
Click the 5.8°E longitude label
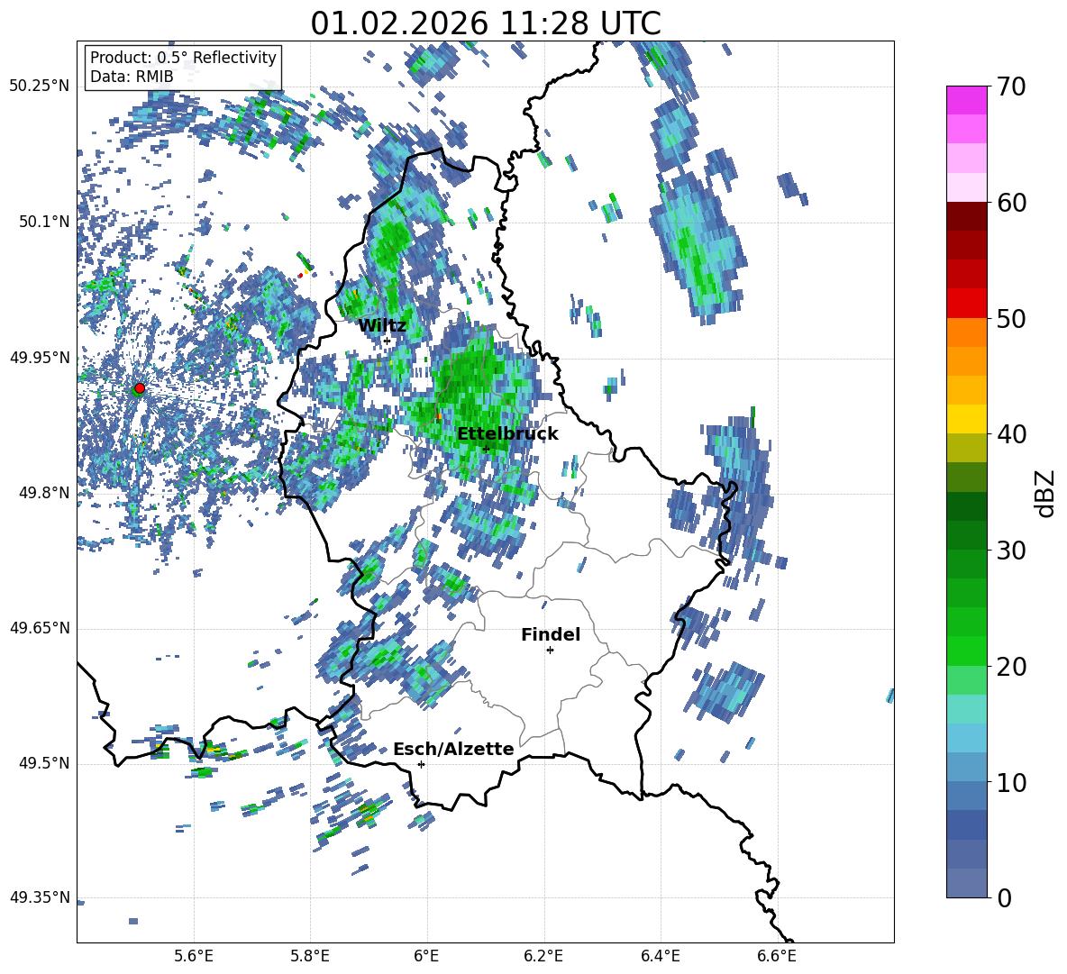click(310, 956)
